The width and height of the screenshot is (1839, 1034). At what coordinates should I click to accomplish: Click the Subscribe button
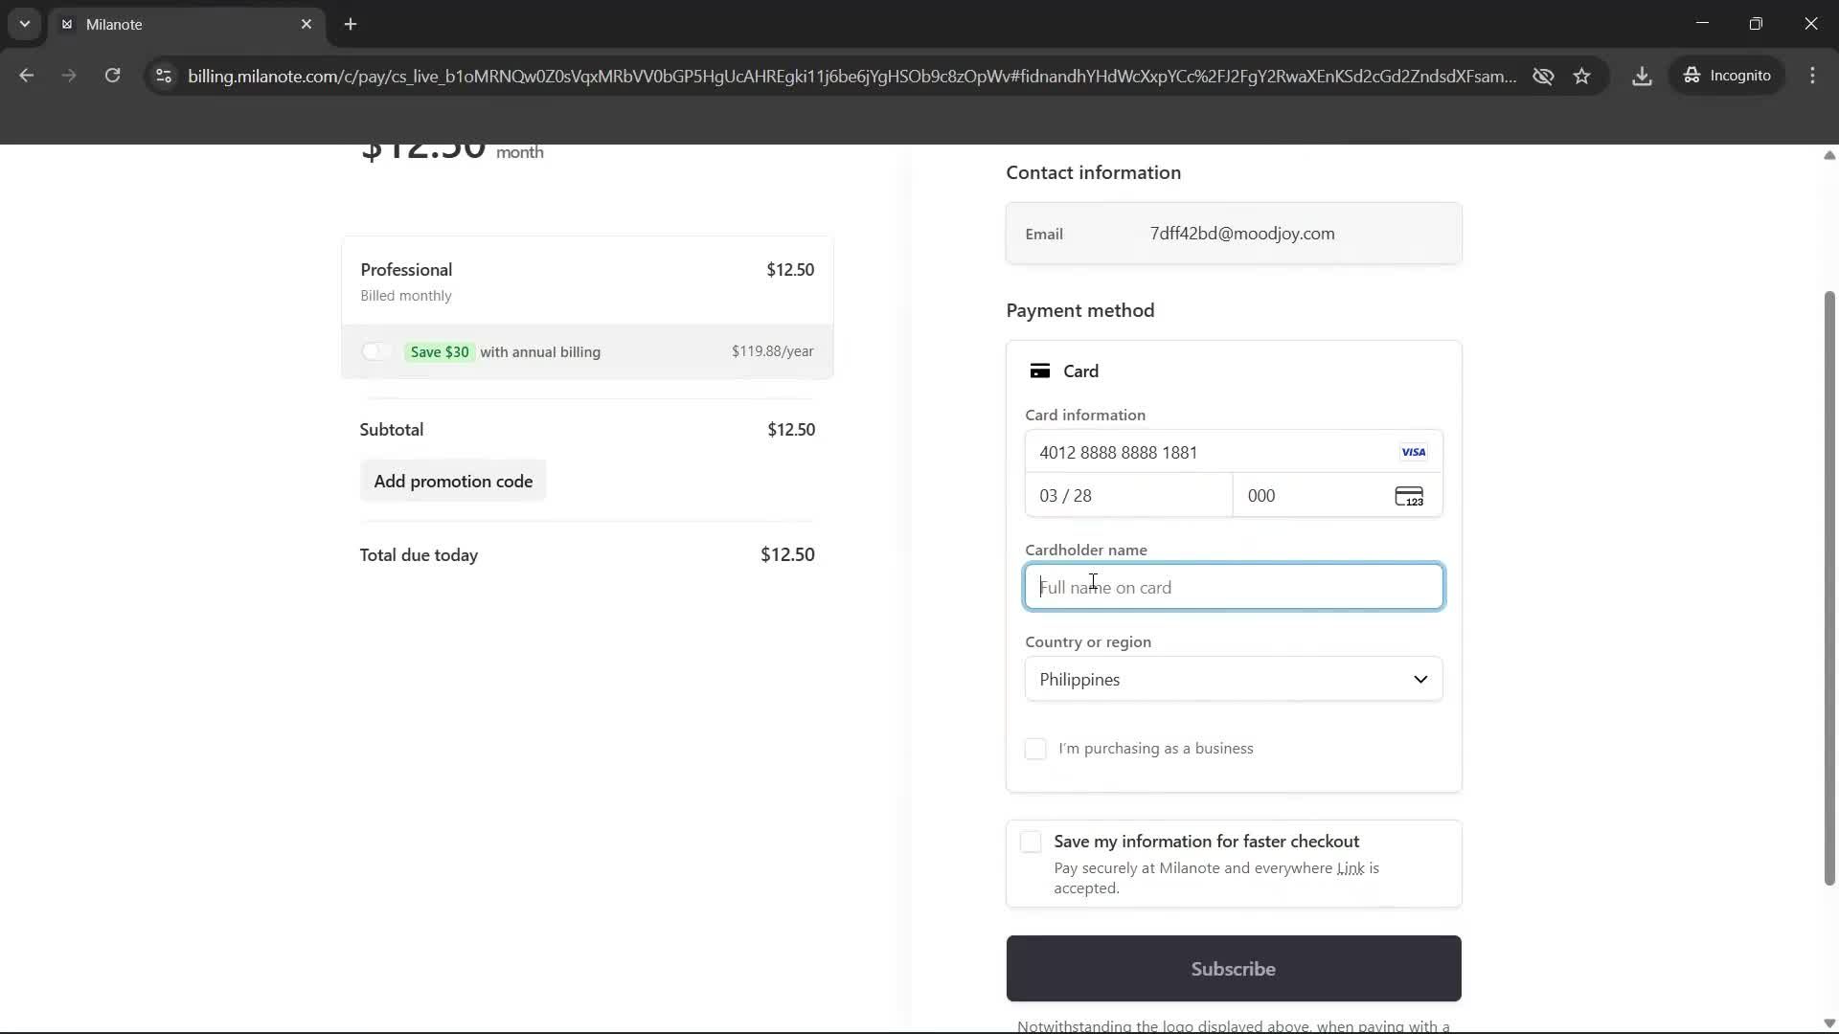1233,968
